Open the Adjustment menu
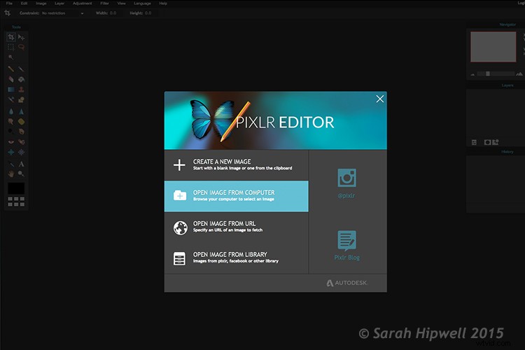Screen dimensions: 525x350 83,3
